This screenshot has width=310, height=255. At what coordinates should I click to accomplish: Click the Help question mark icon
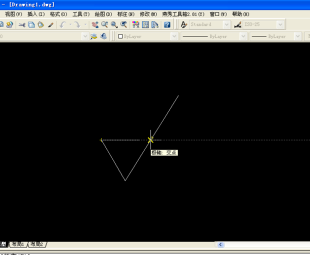tap(167, 24)
